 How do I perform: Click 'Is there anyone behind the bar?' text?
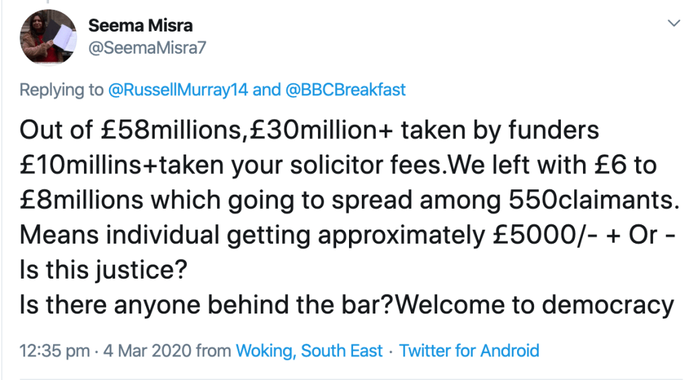[x=204, y=305]
